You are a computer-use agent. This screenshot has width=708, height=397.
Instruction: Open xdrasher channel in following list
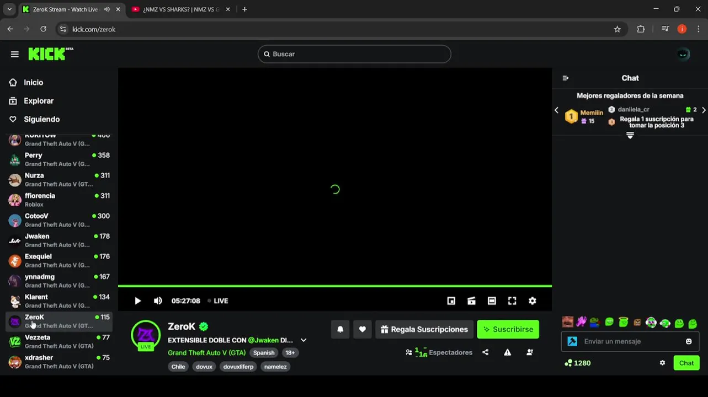pyautogui.click(x=59, y=362)
